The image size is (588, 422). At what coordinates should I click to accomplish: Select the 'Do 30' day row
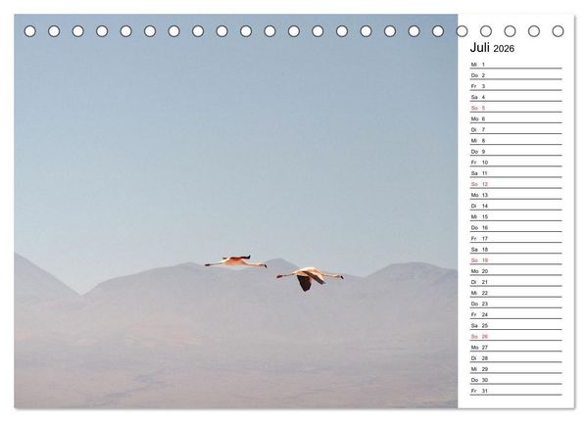(x=516, y=380)
